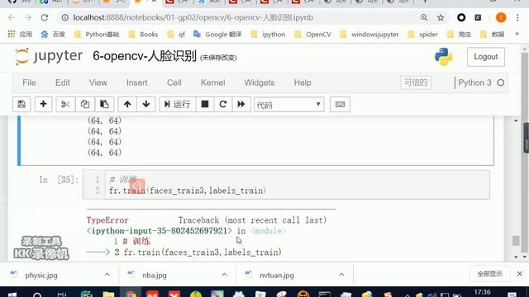This screenshot has width=529, height=297.
Task: Open the 应用 apps shortcut
Action: 20,35
